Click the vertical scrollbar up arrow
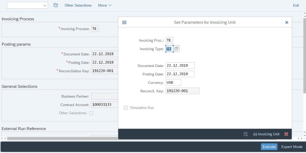Image resolution: width=306 pixels, height=153 pixels. (x=305, y=14)
